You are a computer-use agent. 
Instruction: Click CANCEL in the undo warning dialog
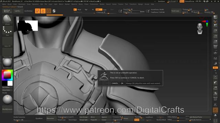click(115, 83)
